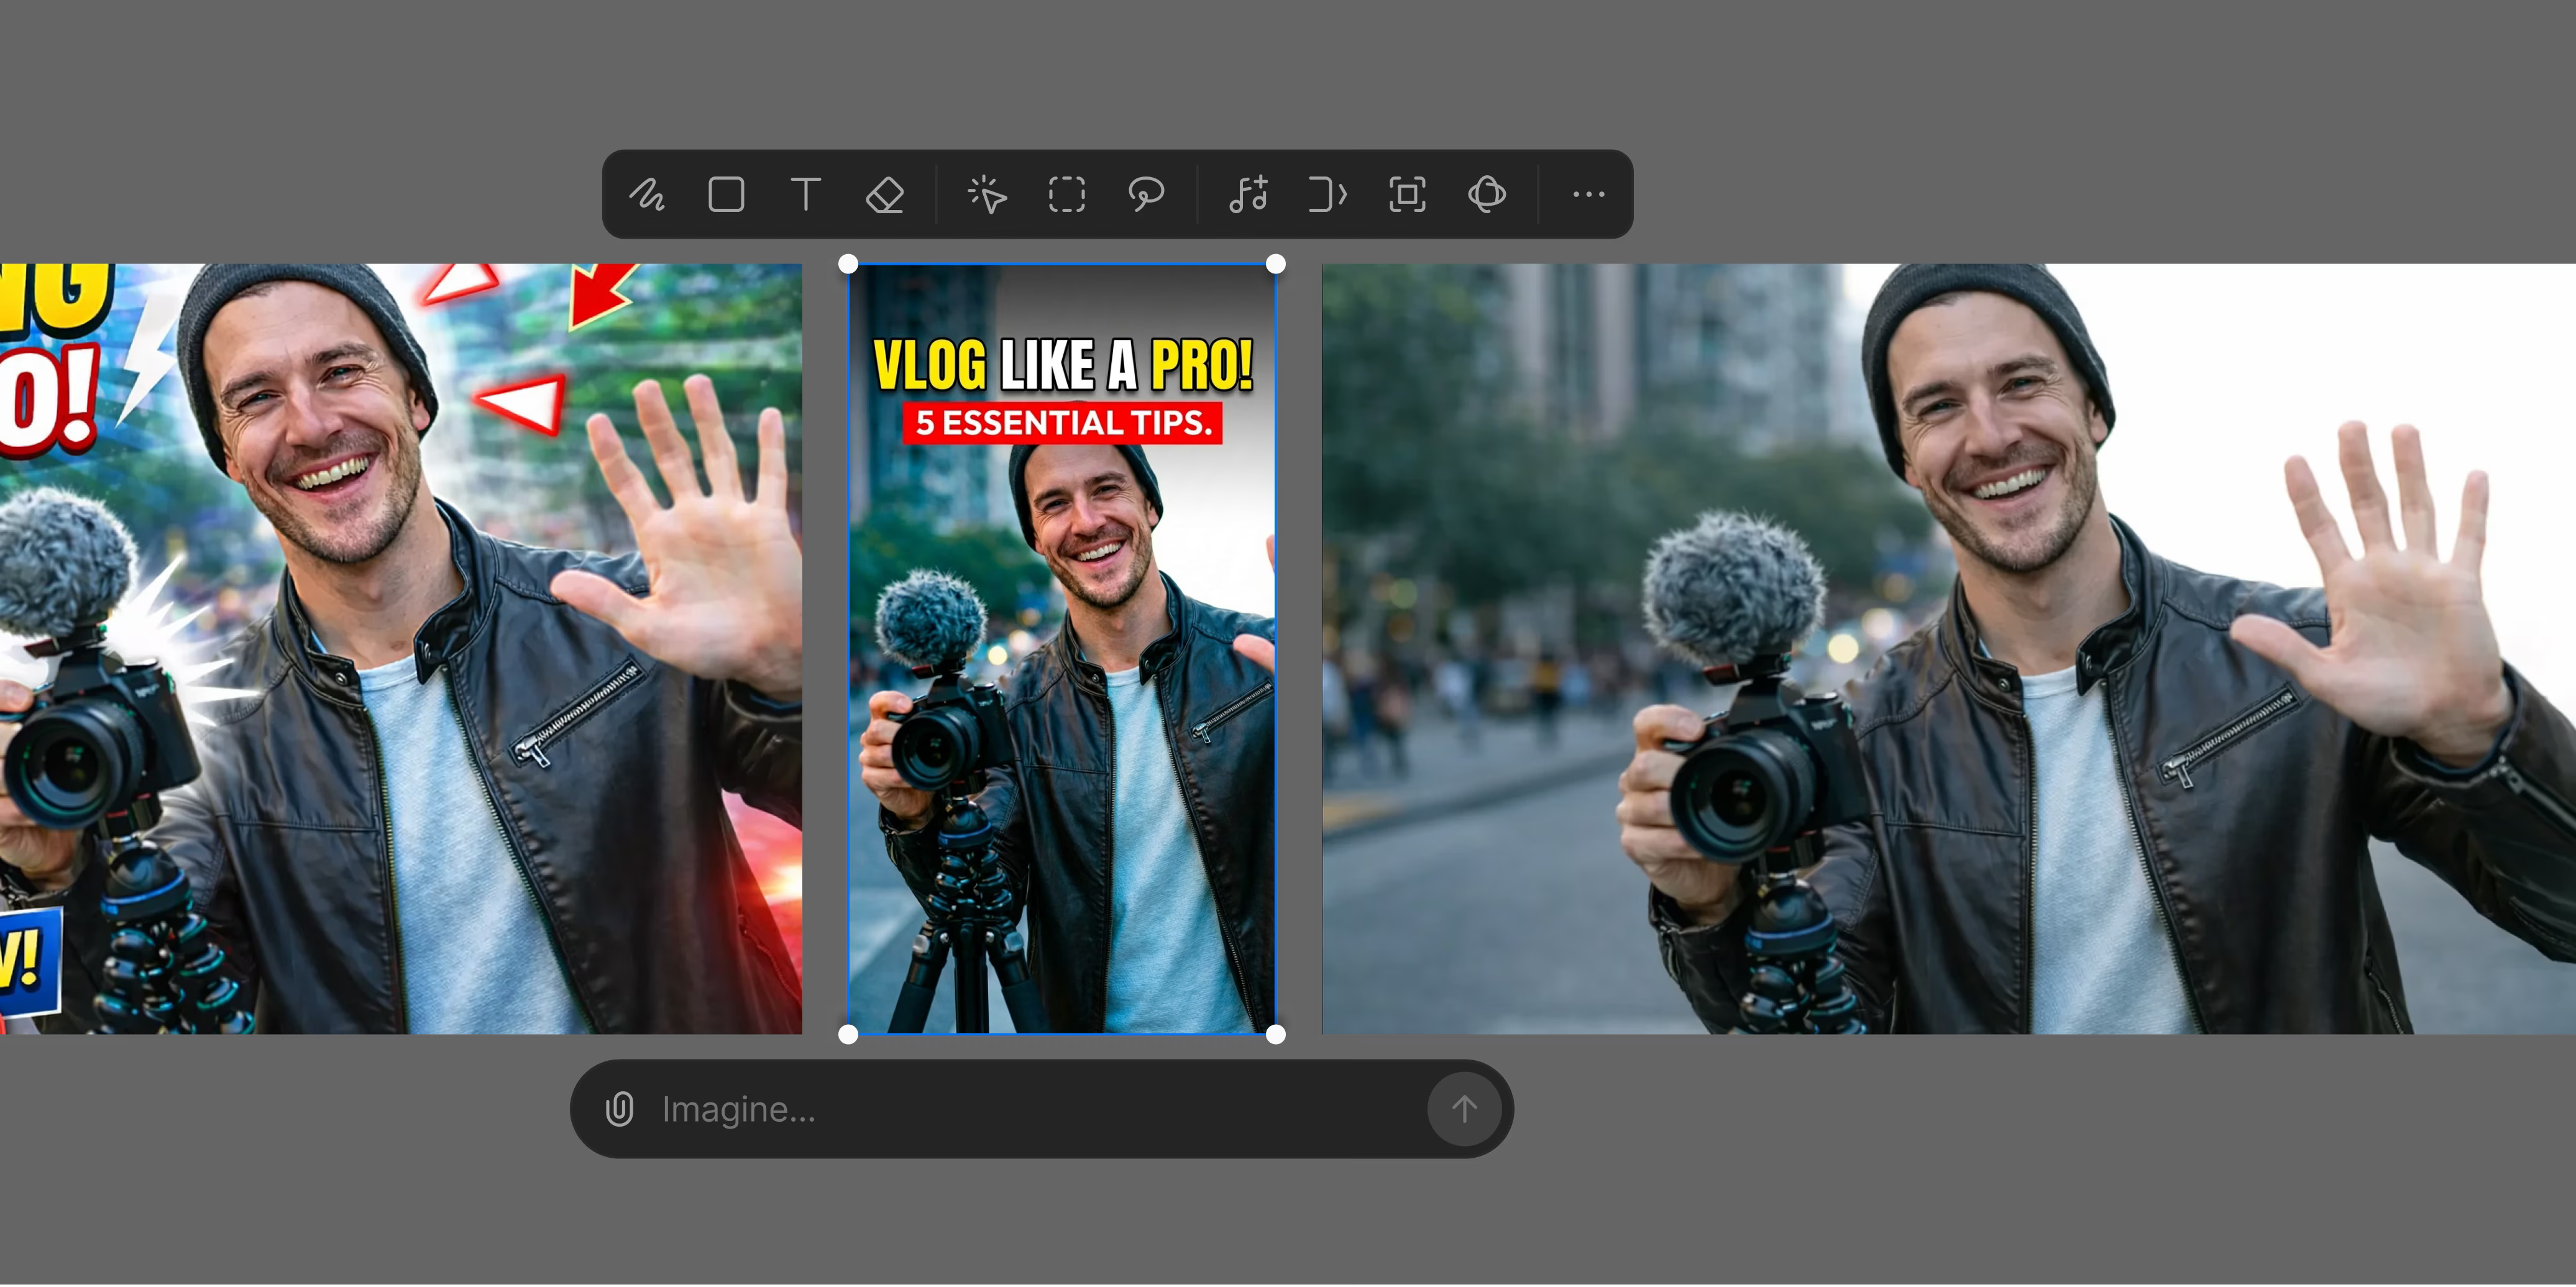
Task: Select the vertical VLOG LIKE A PRO thumbnail
Action: tap(1062, 649)
